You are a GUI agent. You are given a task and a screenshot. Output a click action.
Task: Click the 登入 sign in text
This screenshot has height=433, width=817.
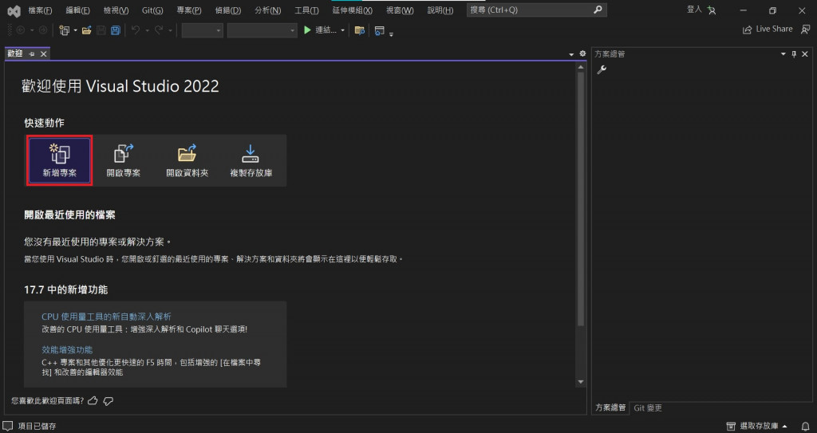[x=695, y=10]
